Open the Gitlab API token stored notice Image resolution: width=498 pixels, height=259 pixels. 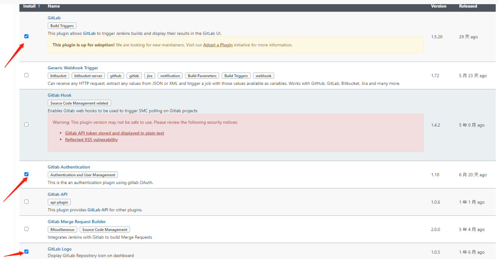click(x=115, y=133)
